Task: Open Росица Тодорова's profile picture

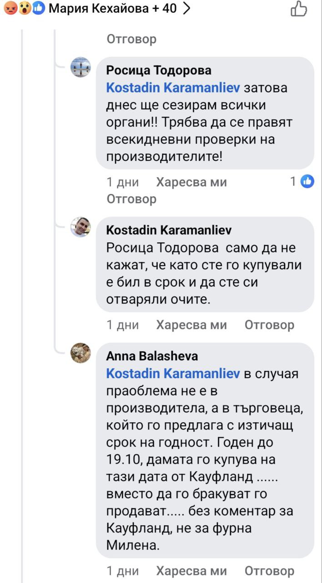Action: pyautogui.click(x=81, y=67)
